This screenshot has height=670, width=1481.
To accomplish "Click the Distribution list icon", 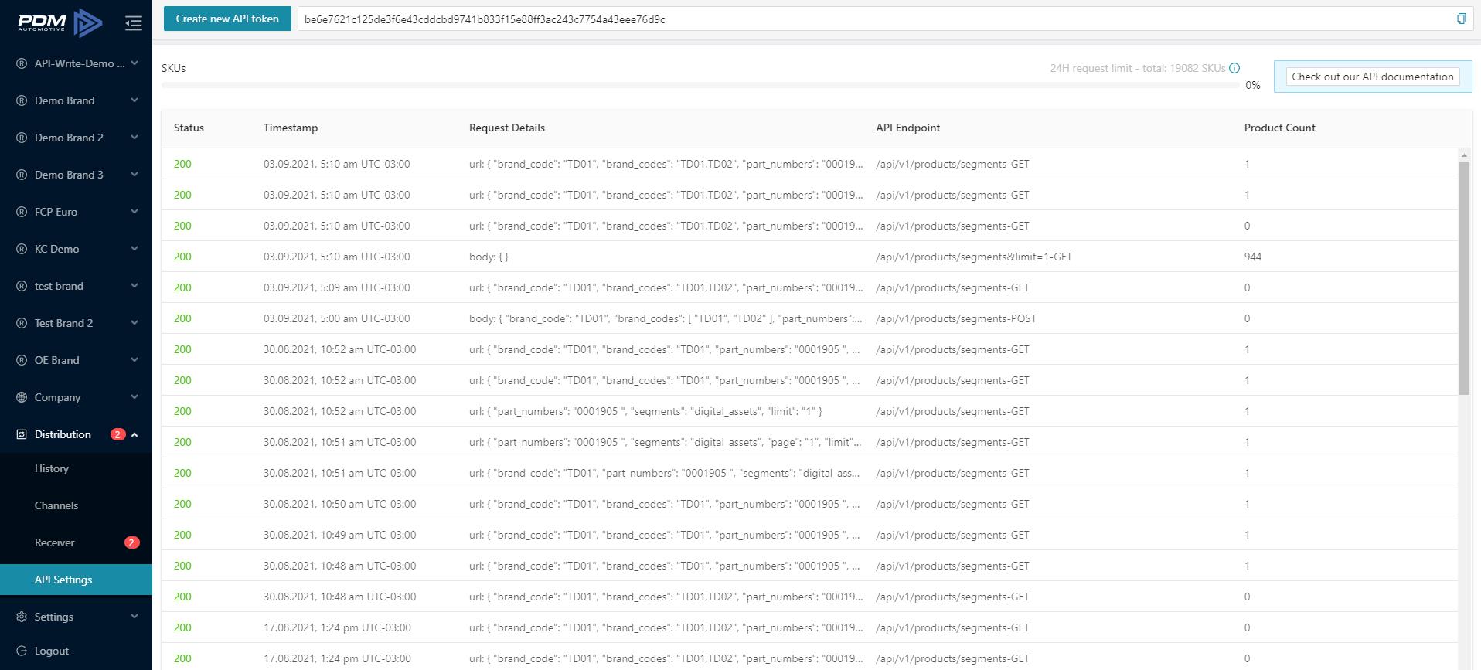I will (x=22, y=434).
